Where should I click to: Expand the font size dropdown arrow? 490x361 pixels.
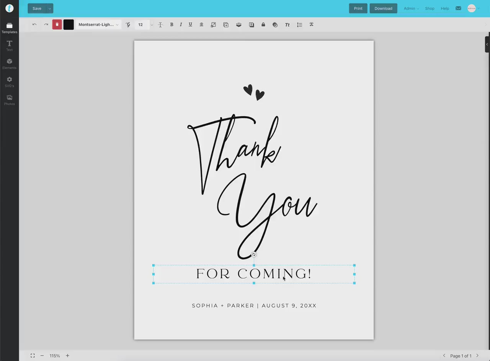[x=152, y=24]
